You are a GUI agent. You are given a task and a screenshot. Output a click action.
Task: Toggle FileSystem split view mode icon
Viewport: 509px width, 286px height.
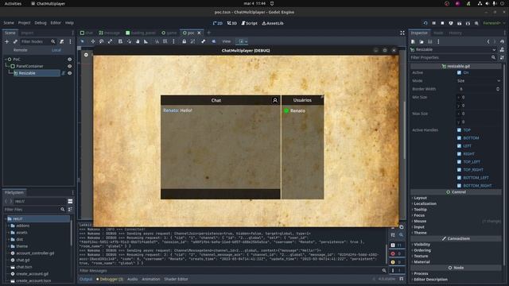pos(70,201)
